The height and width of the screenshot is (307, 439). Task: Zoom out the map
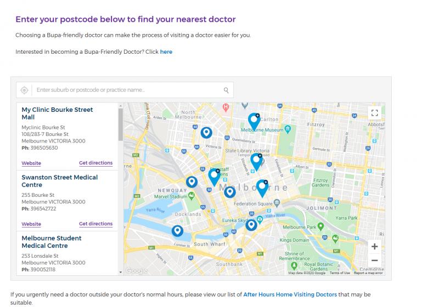tap(374, 260)
